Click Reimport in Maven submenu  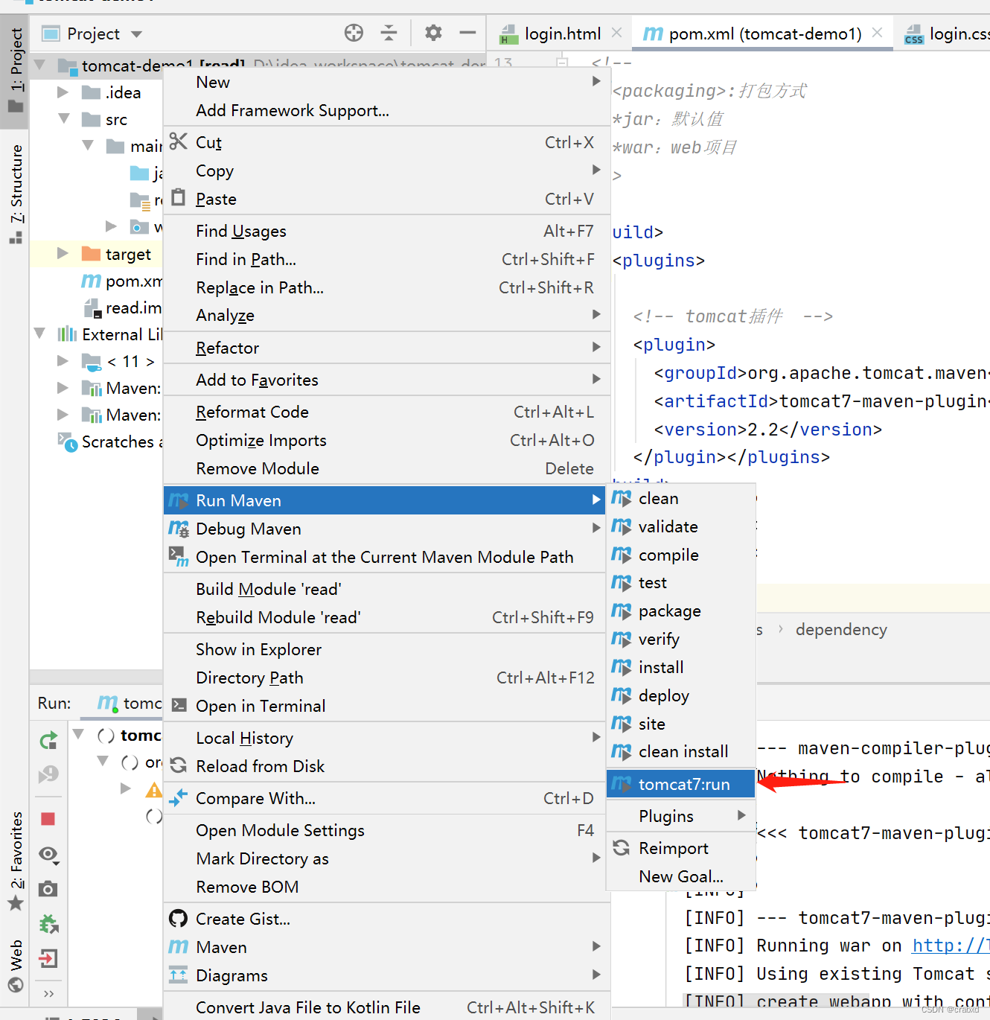681,848
